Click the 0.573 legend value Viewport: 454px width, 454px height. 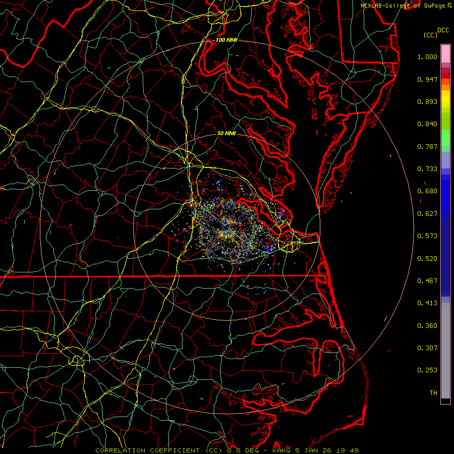tap(427, 236)
